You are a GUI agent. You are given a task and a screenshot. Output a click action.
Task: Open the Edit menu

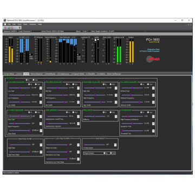point(14,24)
